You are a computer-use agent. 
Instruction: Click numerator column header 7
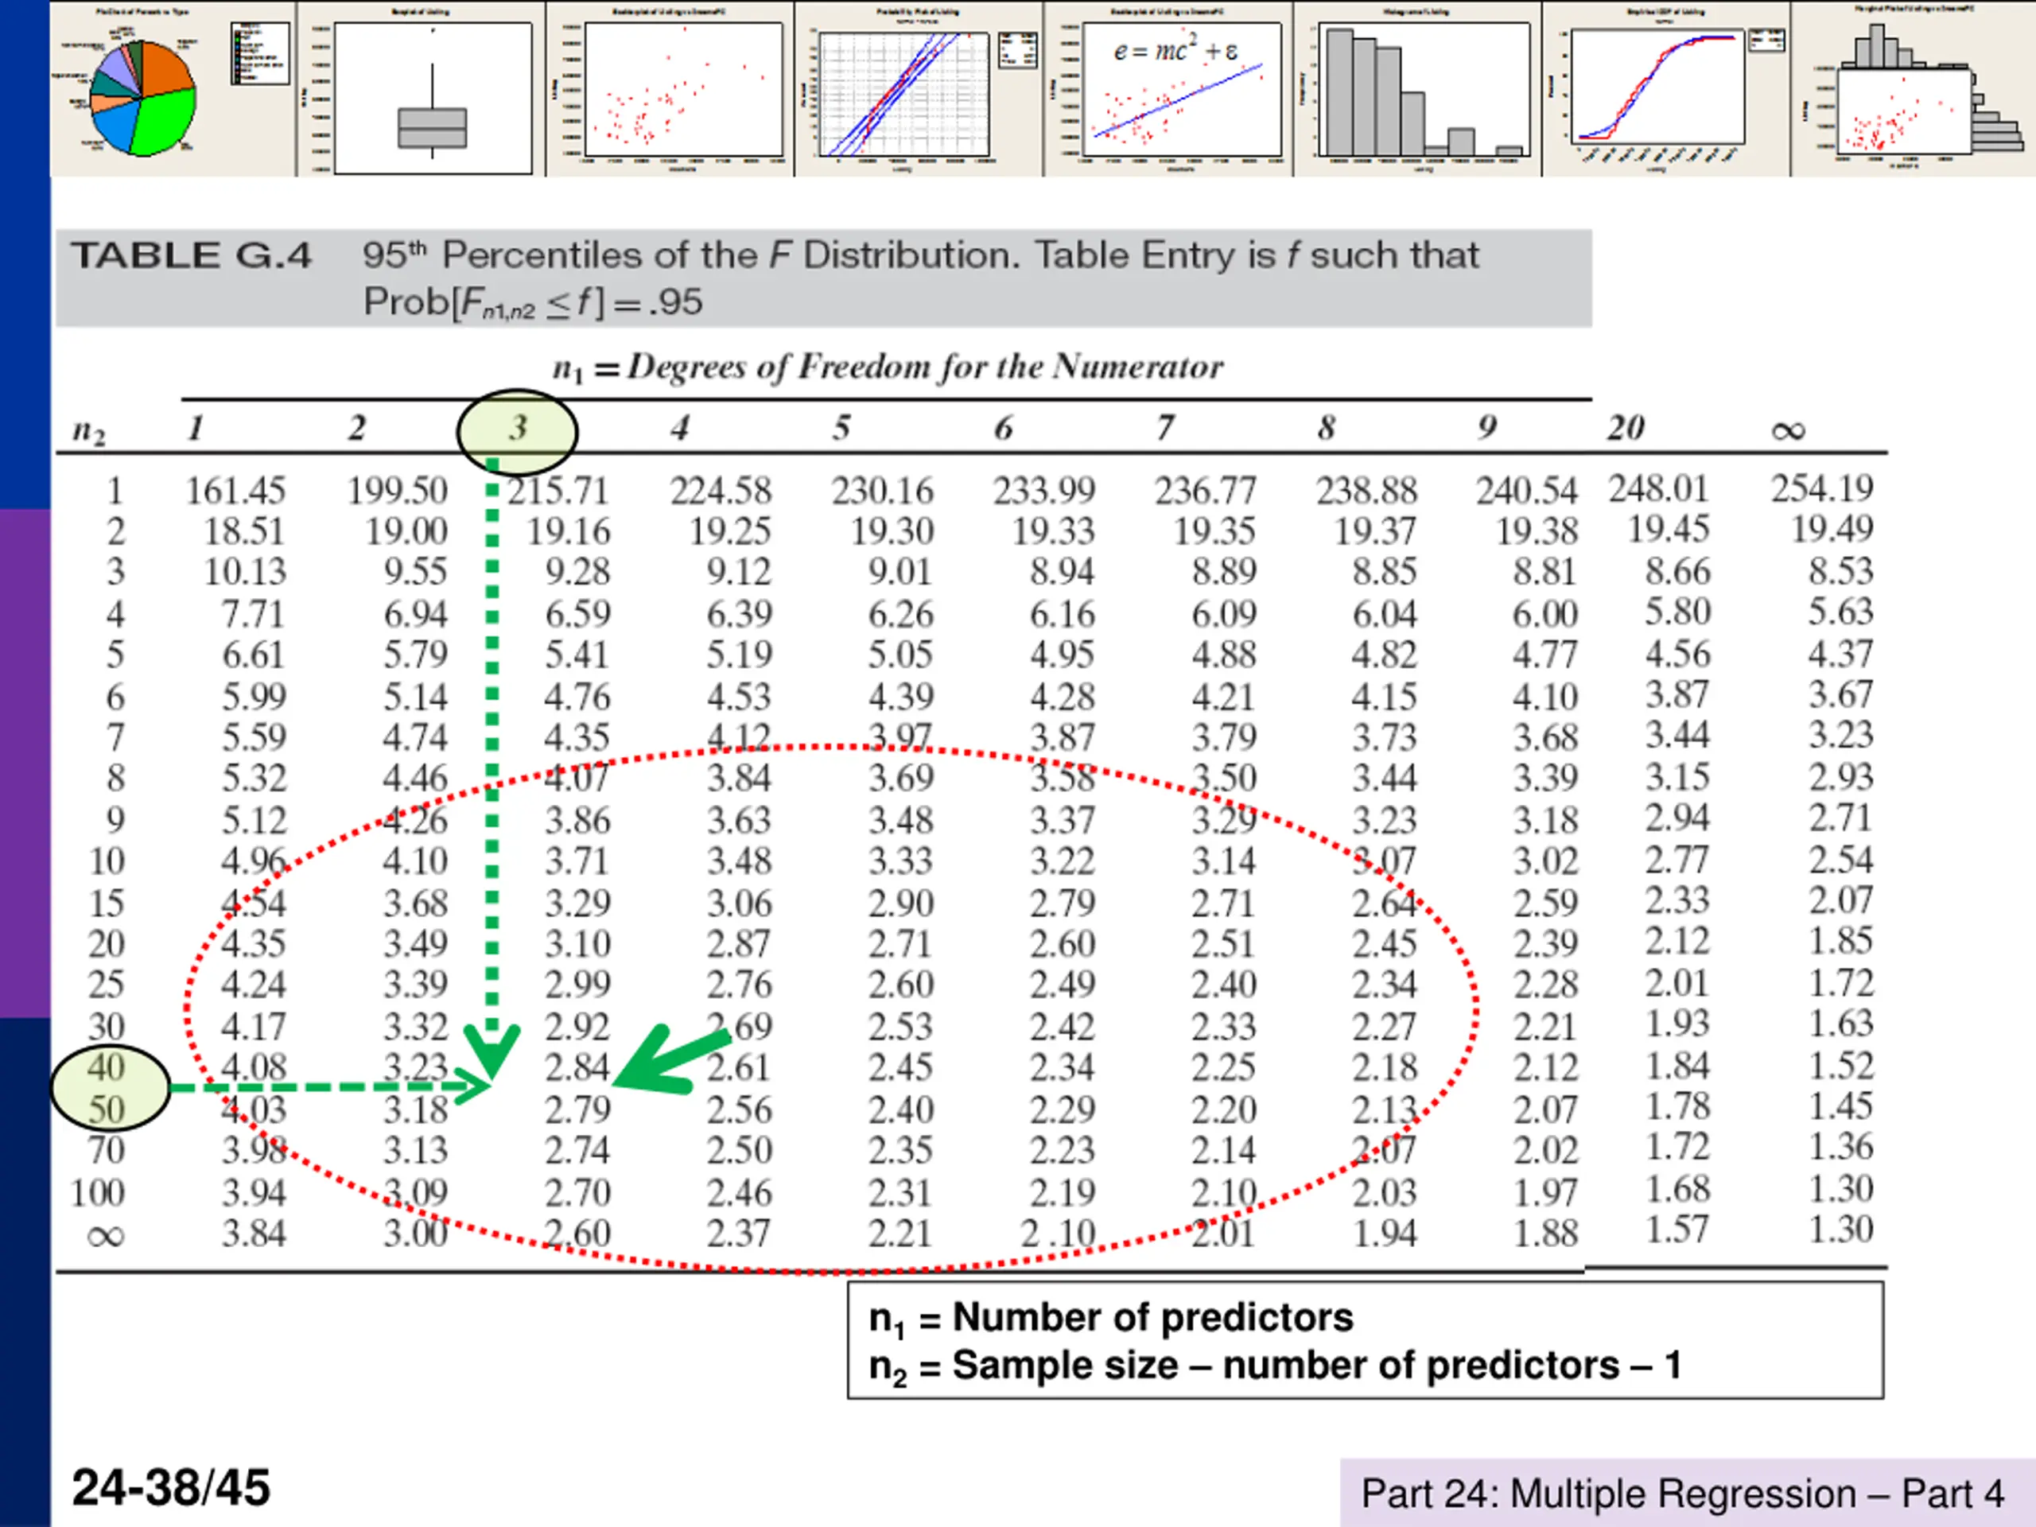1165,428
